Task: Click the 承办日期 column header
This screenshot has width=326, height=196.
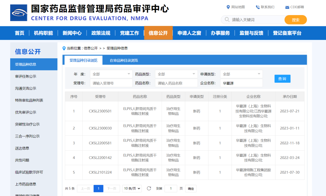Action: [289, 97]
